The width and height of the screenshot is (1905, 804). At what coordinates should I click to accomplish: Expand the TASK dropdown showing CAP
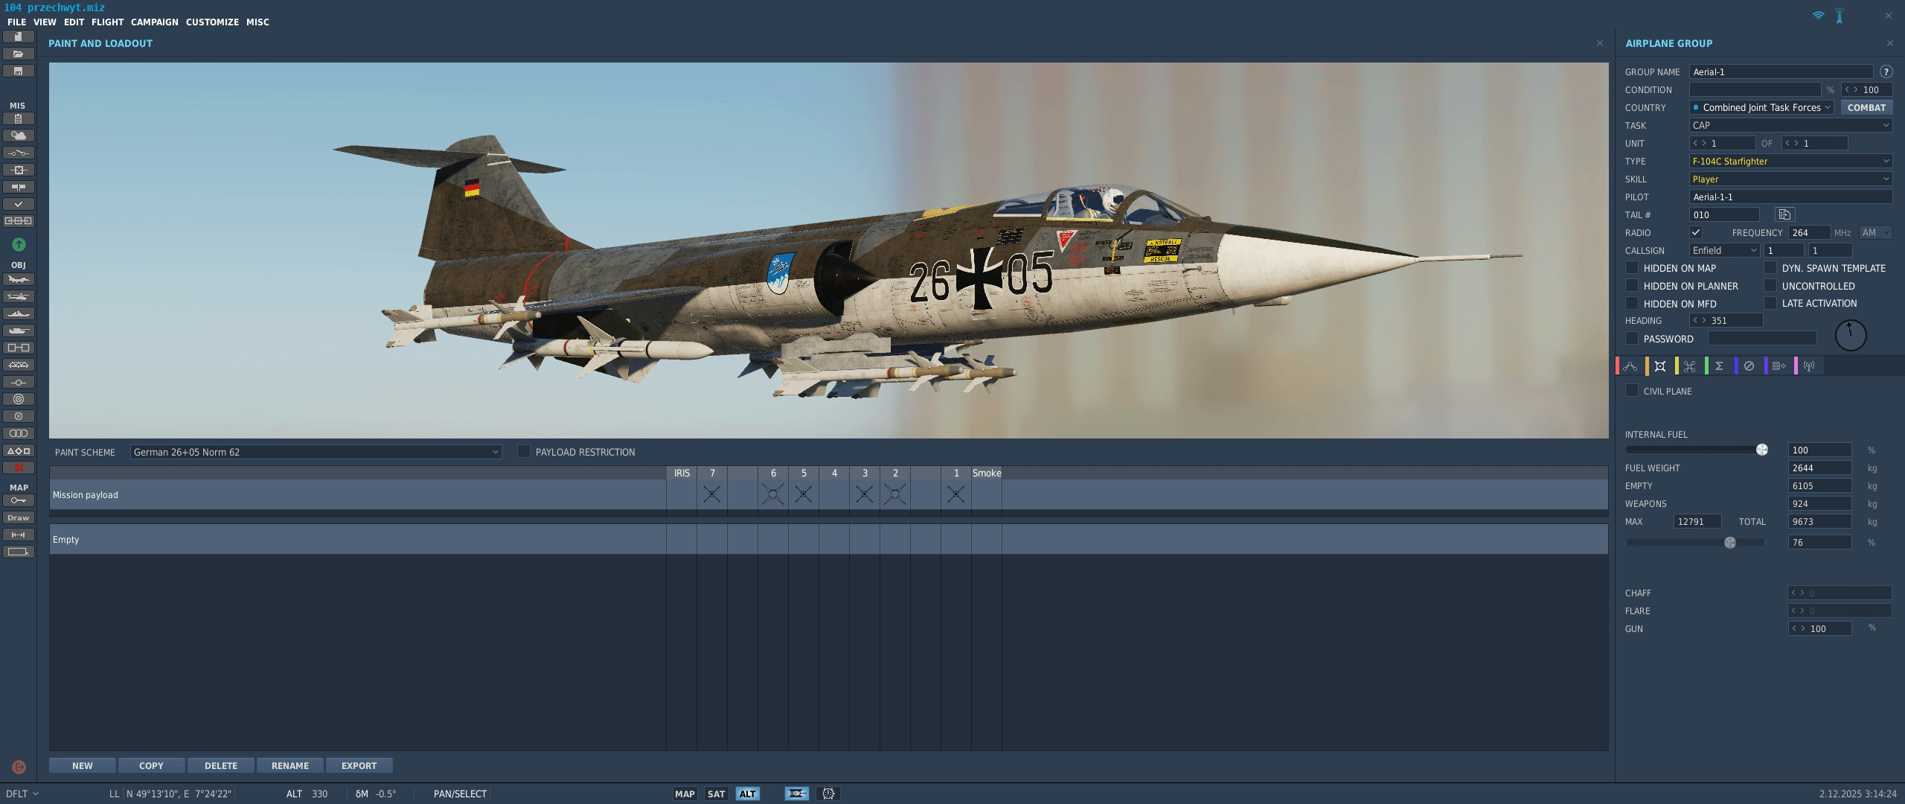pos(1790,125)
